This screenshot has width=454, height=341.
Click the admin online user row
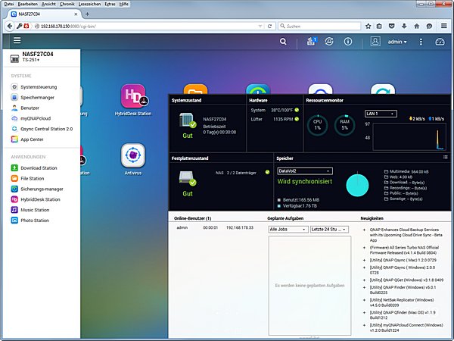215,228
